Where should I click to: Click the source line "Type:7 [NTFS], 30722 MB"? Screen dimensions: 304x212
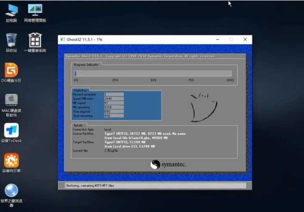pyautogui.click(x=145, y=134)
